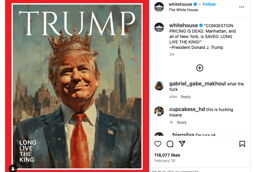
Task: Open gabriel_gabe_makhoul username link
Action: [197, 84]
